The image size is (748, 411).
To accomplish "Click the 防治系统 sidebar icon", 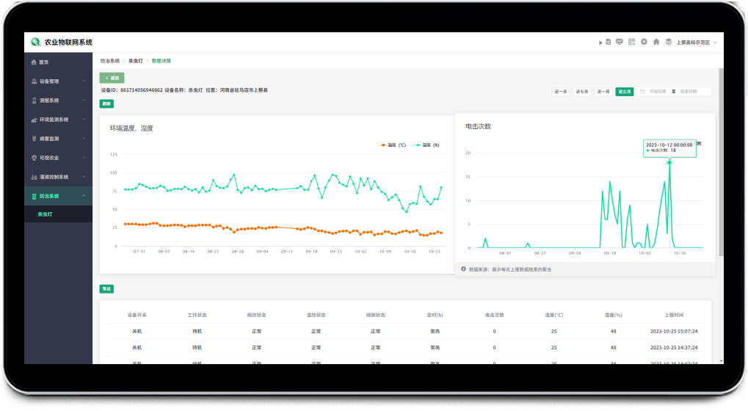I will [34, 196].
